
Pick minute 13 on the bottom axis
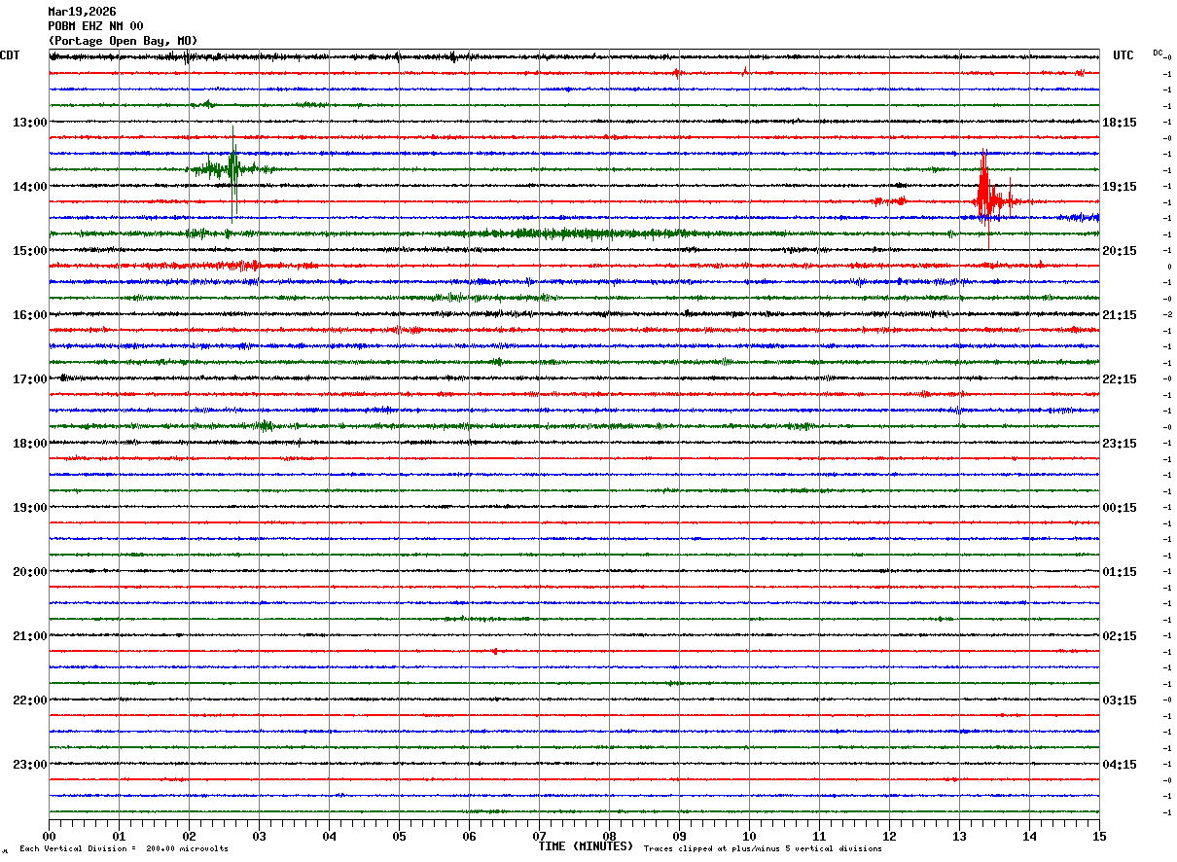[959, 835]
